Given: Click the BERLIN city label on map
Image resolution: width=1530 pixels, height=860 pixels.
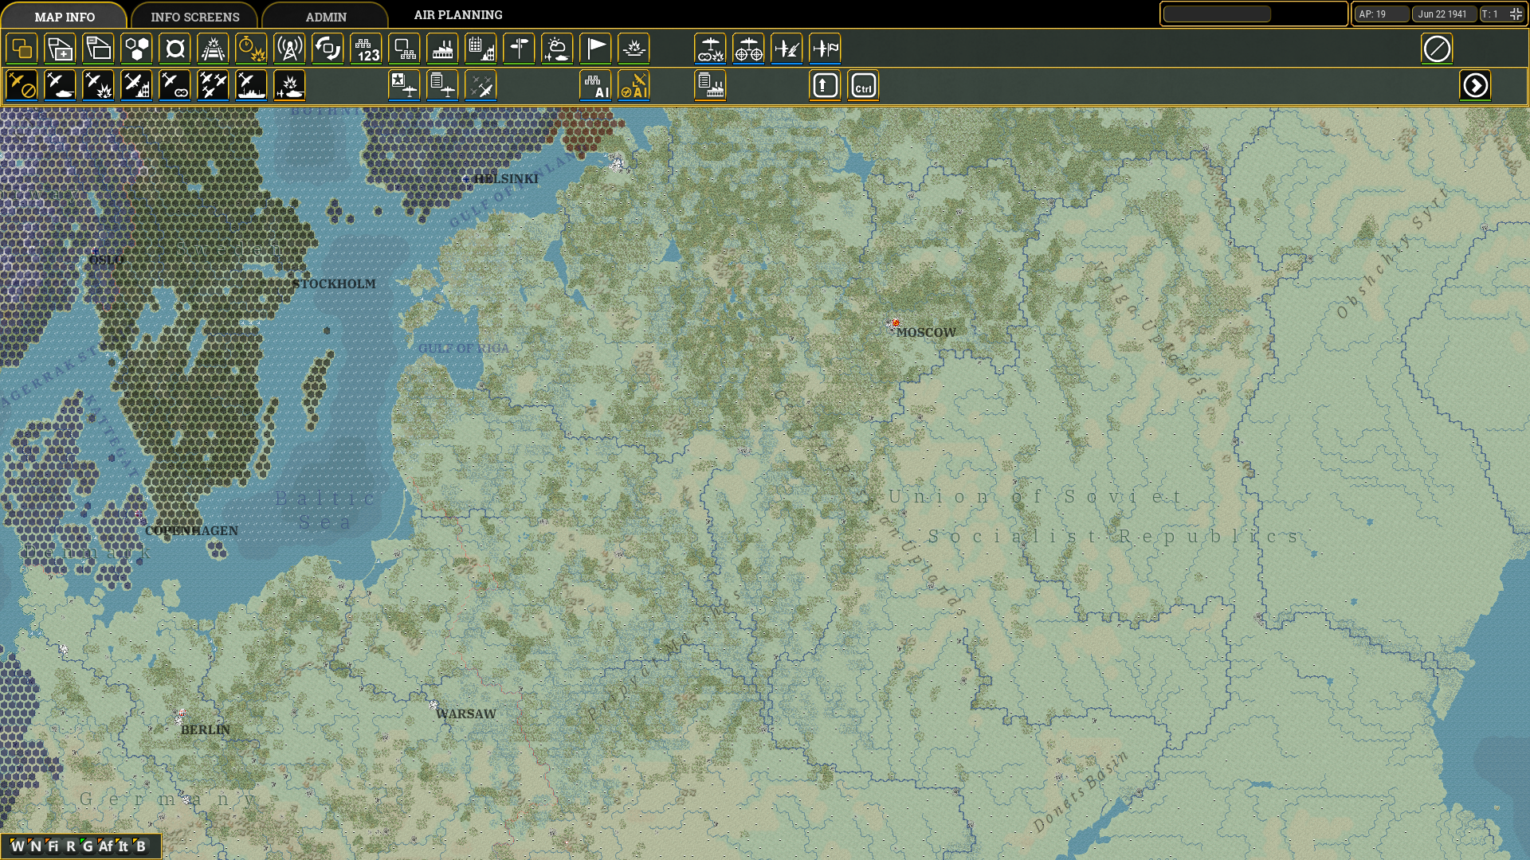Looking at the screenshot, I should (205, 729).
